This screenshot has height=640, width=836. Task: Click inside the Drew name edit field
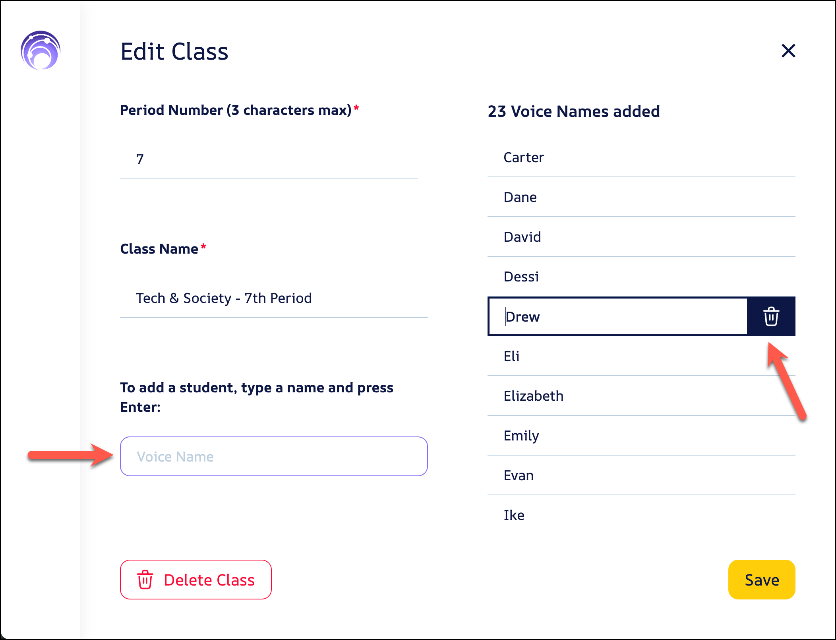(x=618, y=316)
